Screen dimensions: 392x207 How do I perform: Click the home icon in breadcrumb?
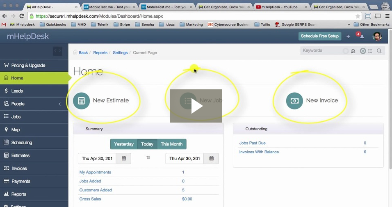pos(75,52)
